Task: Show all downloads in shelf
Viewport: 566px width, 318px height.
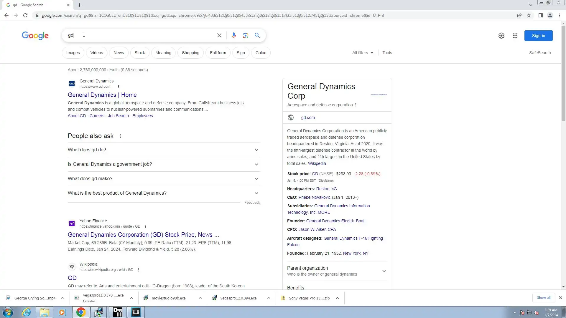Action: click(543, 298)
